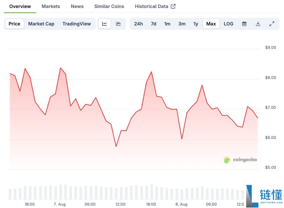Viewport: 284px width, 208px height.
Task: Select the Overview tab
Action: click(20, 6)
